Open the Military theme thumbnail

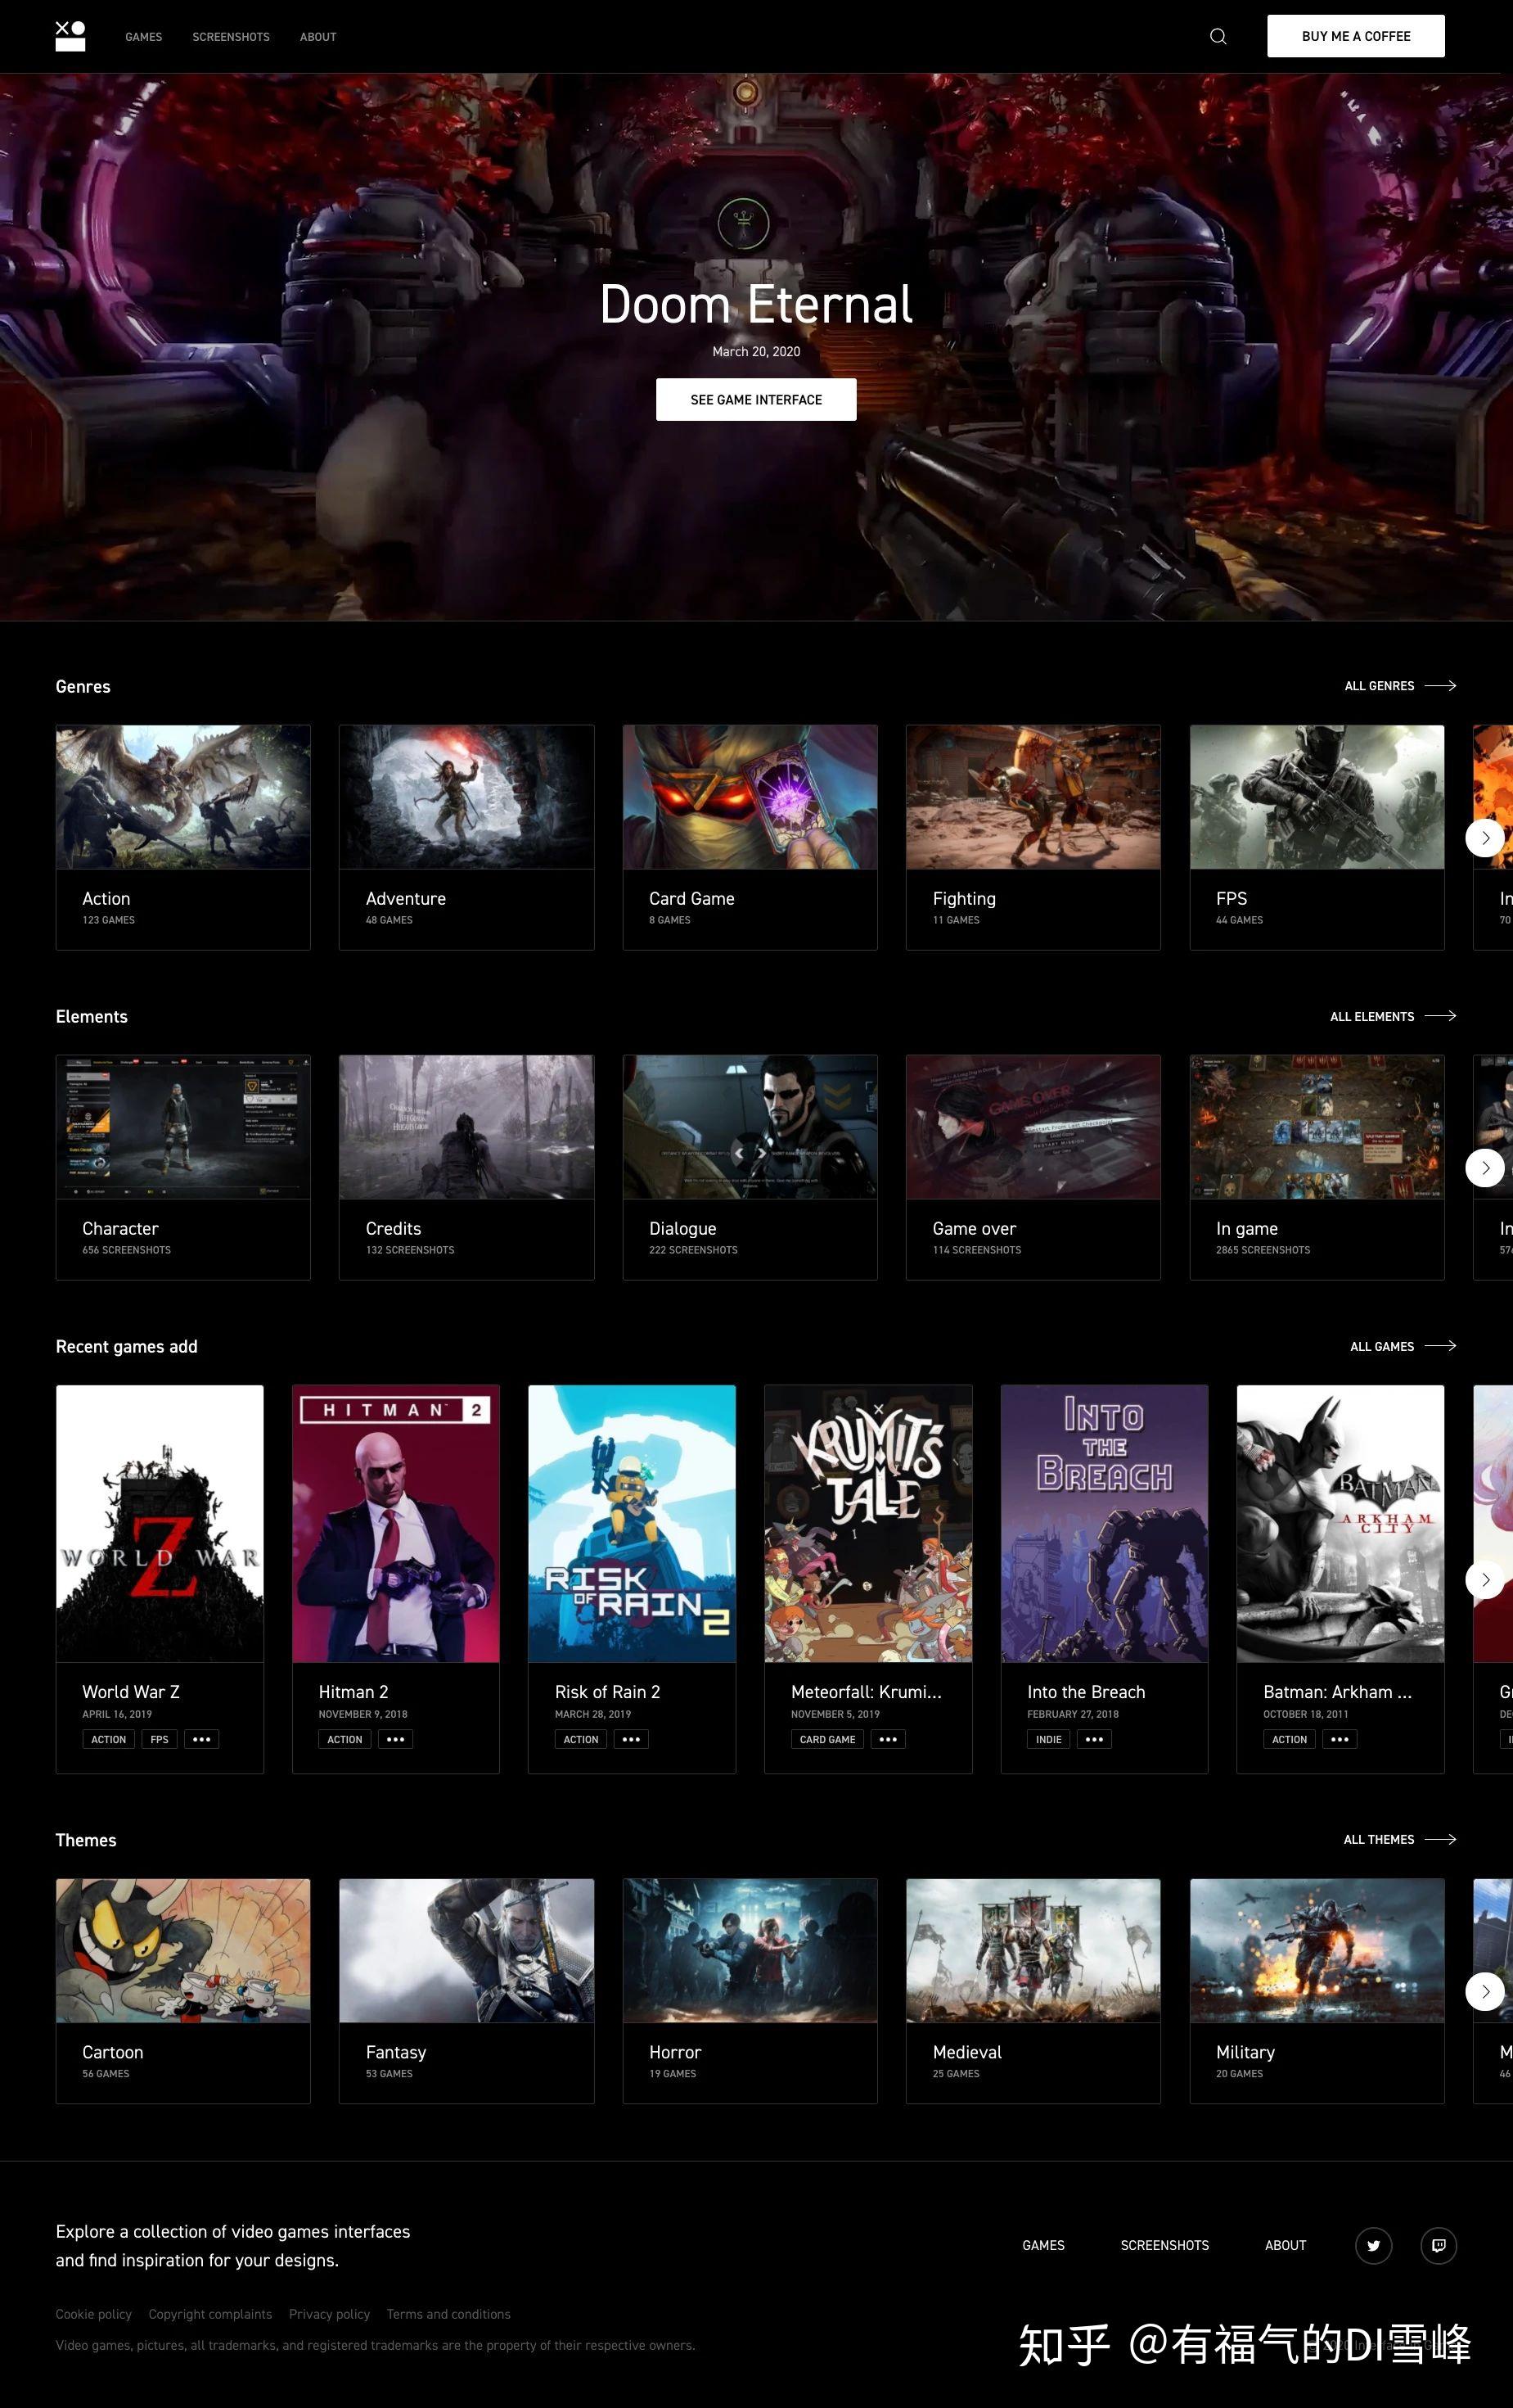tap(1317, 1950)
